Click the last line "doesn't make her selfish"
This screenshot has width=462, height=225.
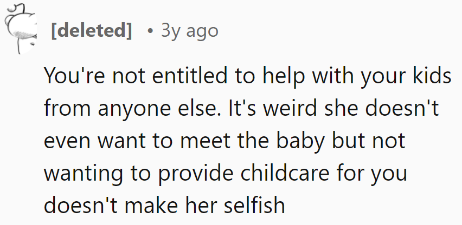(x=164, y=205)
